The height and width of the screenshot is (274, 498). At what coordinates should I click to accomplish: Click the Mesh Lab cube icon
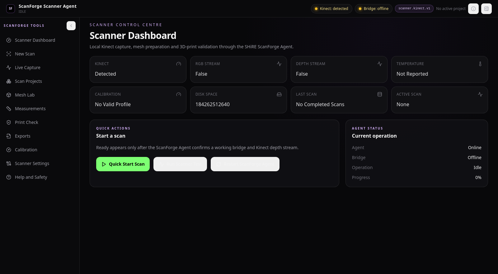click(x=9, y=95)
